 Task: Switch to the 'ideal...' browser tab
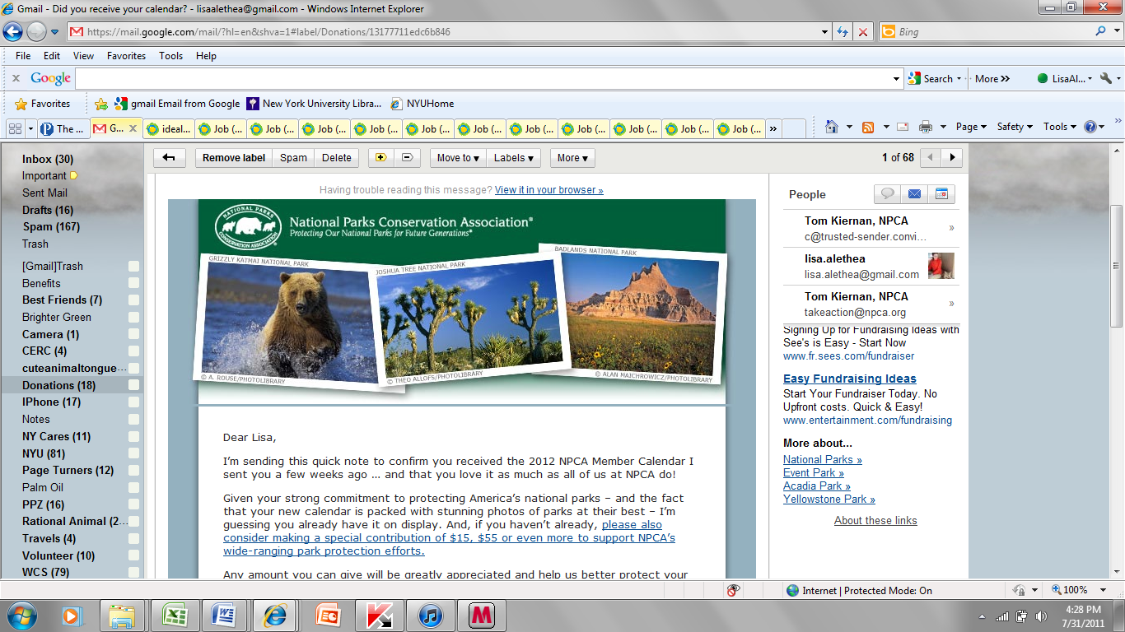(168, 128)
